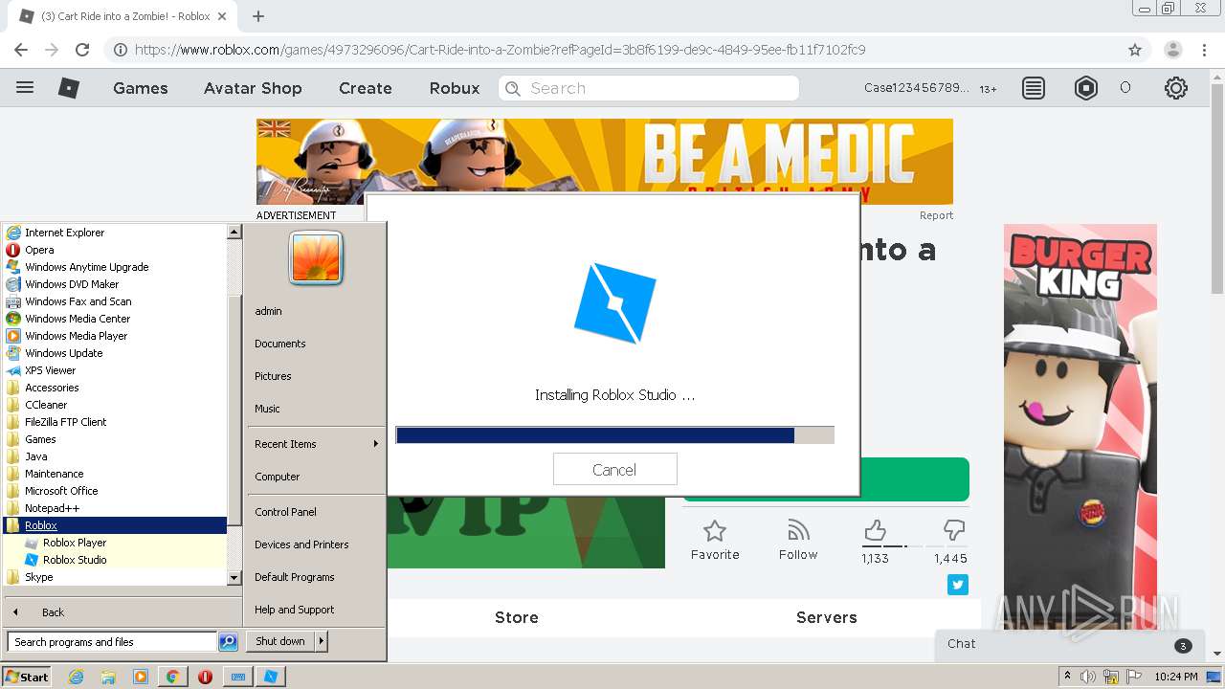Open the Chrome taskbar icon
The width and height of the screenshot is (1225, 689).
pyautogui.click(x=172, y=677)
